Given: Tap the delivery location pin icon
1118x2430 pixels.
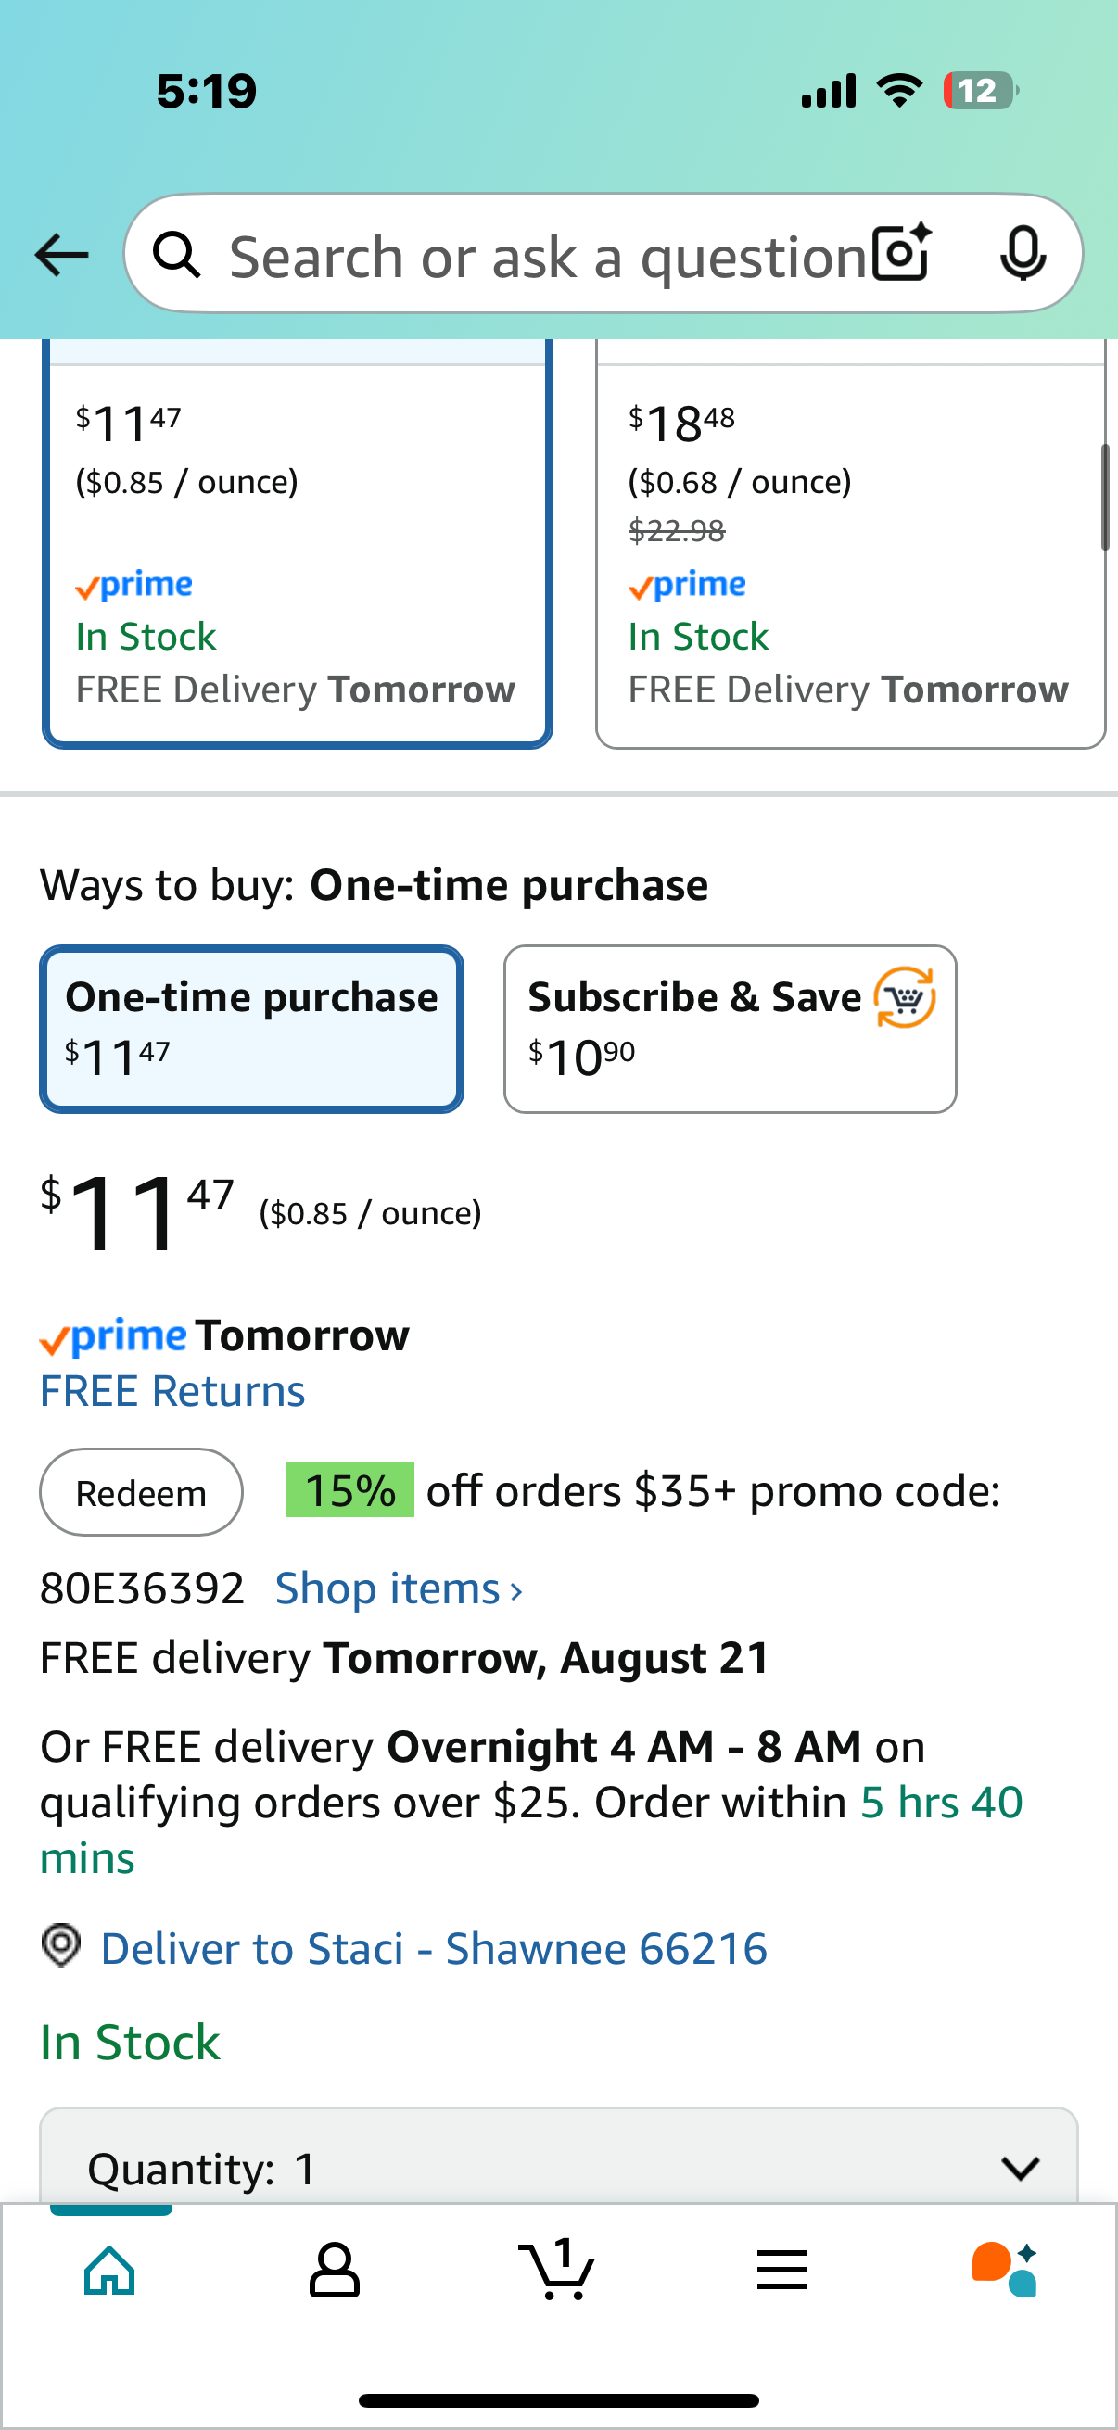Looking at the screenshot, I should (x=61, y=1945).
